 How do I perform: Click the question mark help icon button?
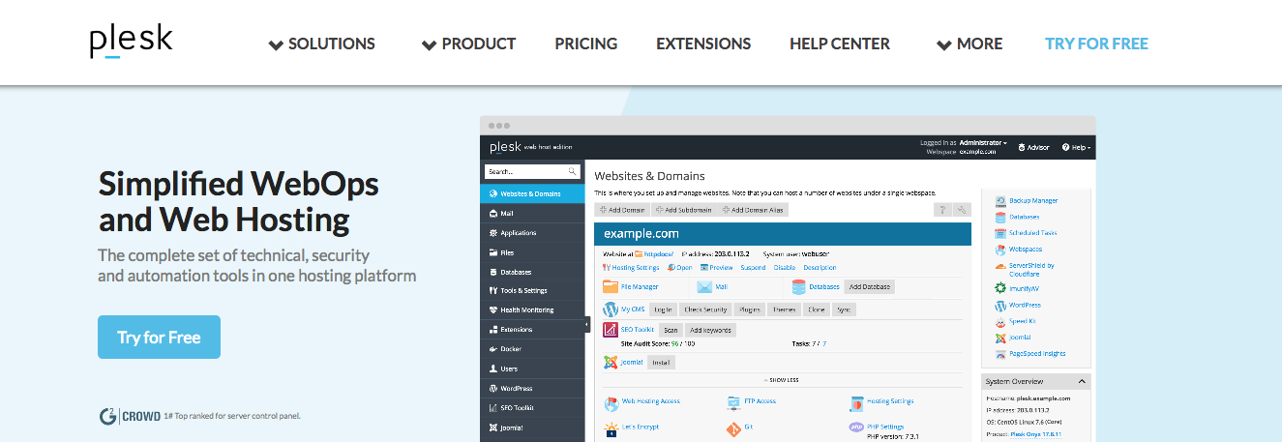(941, 209)
